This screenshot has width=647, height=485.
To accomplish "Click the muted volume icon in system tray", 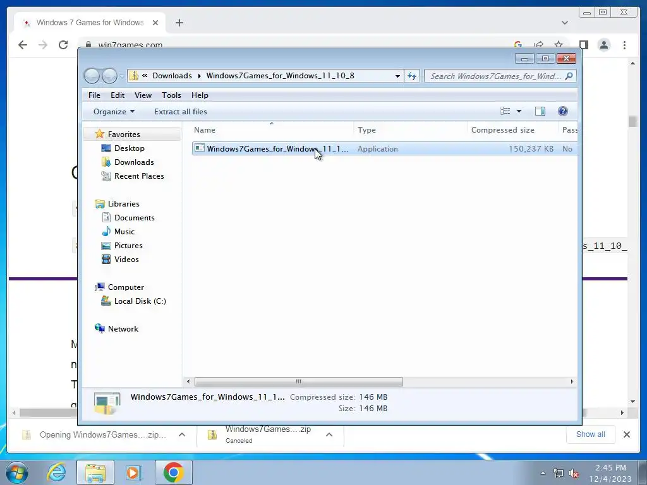I will (x=574, y=473).
